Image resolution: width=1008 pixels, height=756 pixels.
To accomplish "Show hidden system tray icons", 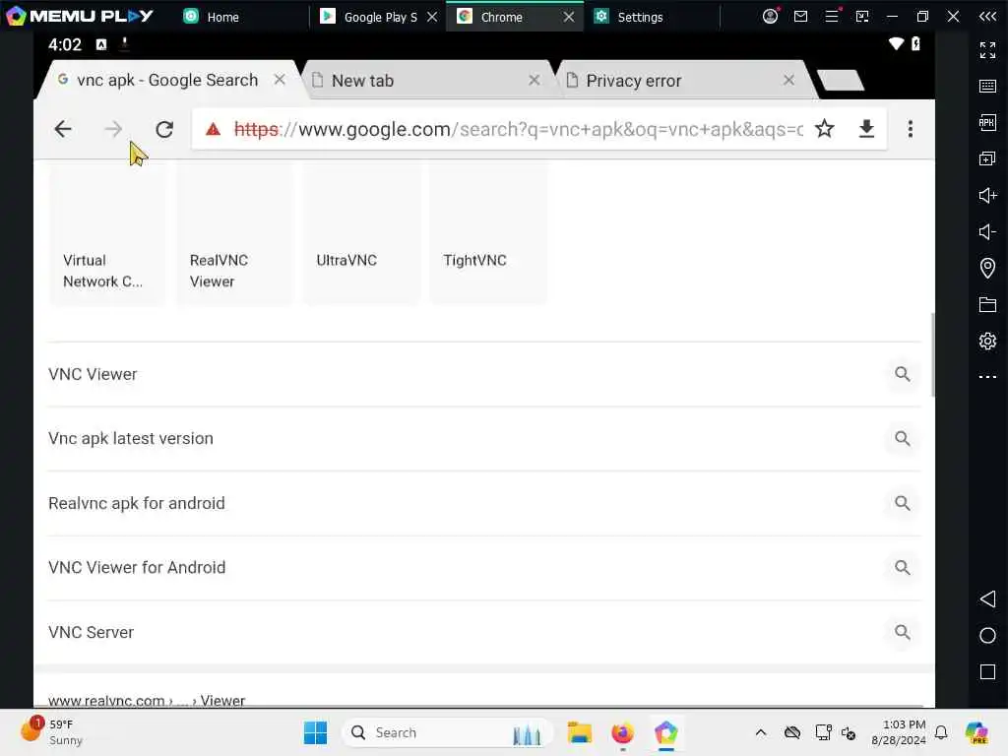I will [761, 732].
